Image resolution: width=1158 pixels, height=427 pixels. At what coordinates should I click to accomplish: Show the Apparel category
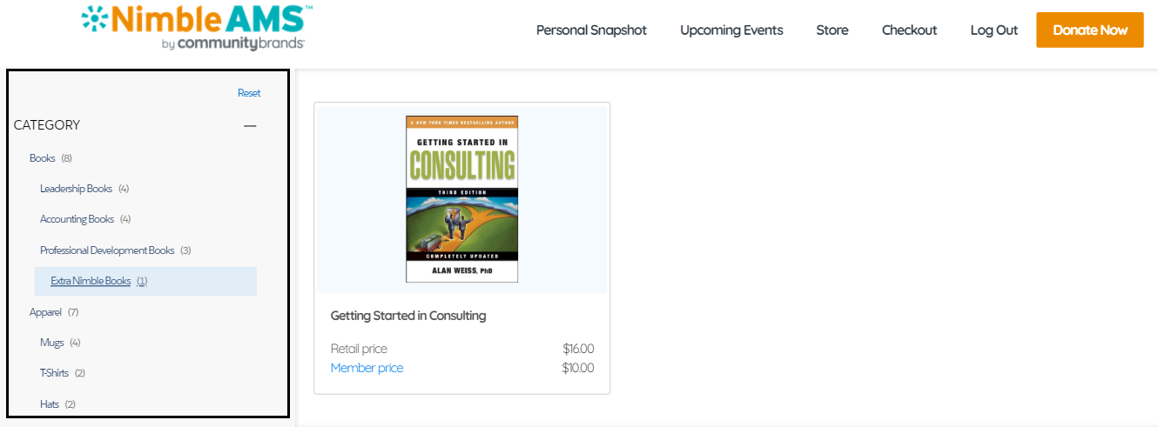45,312
